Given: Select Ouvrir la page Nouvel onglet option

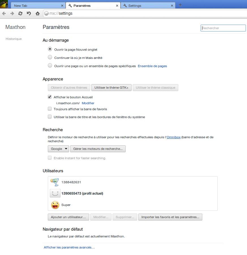Looking at the screenshot, I should (50, 49).
